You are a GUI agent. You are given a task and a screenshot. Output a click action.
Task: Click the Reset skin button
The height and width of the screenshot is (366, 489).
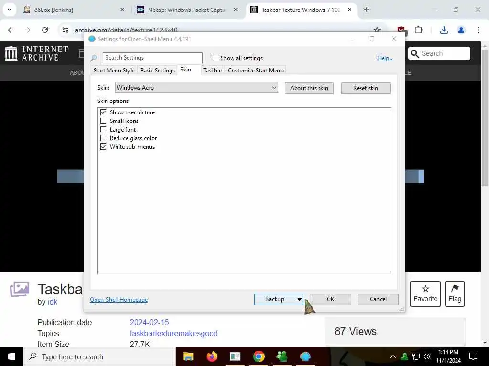tap(365, 88)
